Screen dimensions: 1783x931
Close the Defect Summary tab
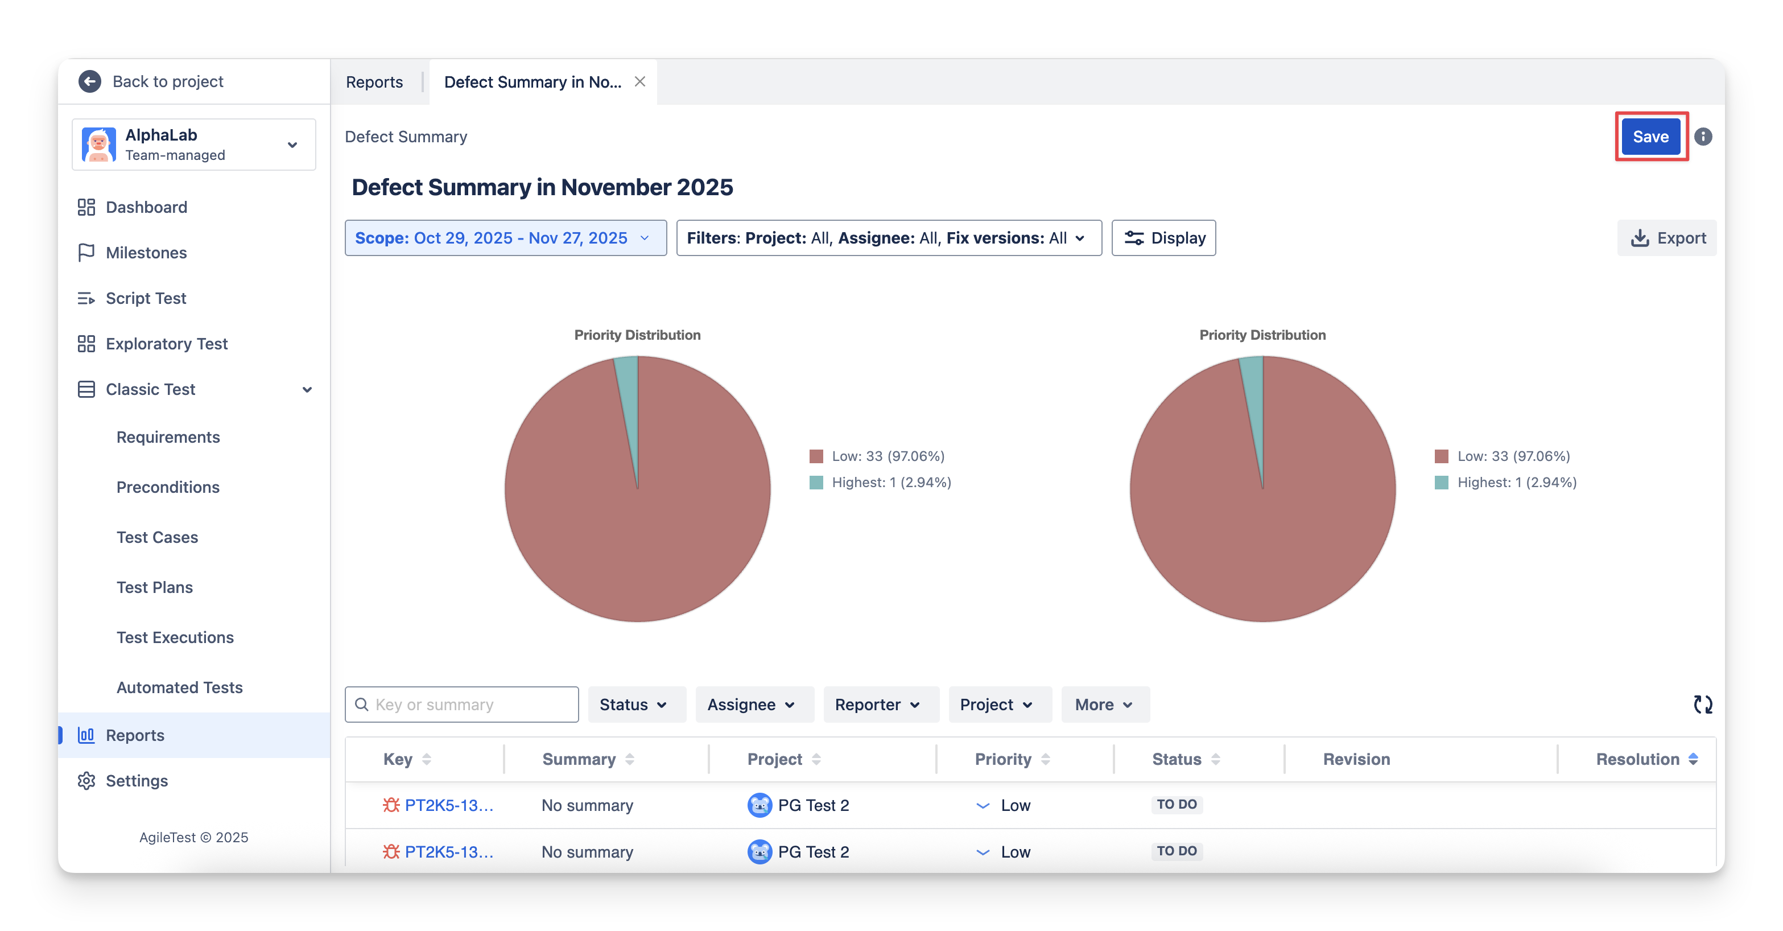click(639, 82)
